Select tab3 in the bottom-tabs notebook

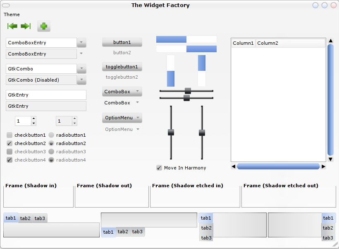(137, 232)
